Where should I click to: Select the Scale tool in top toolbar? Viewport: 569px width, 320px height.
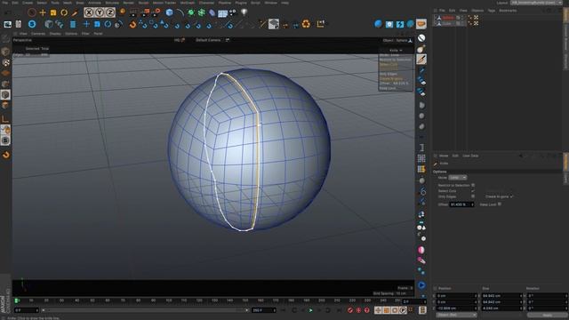click(53, 12)
